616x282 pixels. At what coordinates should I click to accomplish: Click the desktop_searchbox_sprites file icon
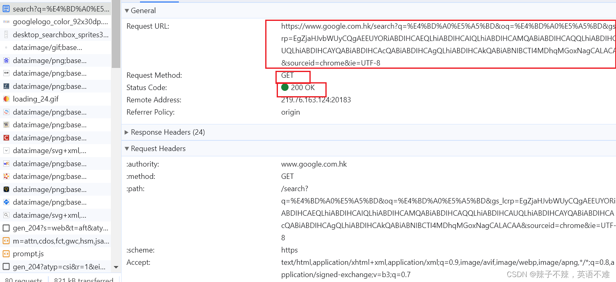point(6,35)
